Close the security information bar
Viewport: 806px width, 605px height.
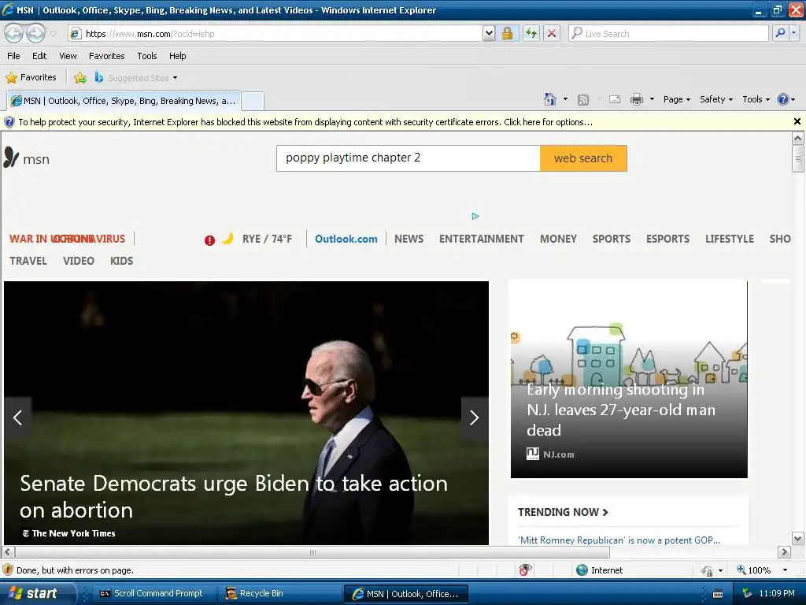[x=797, y=121]
